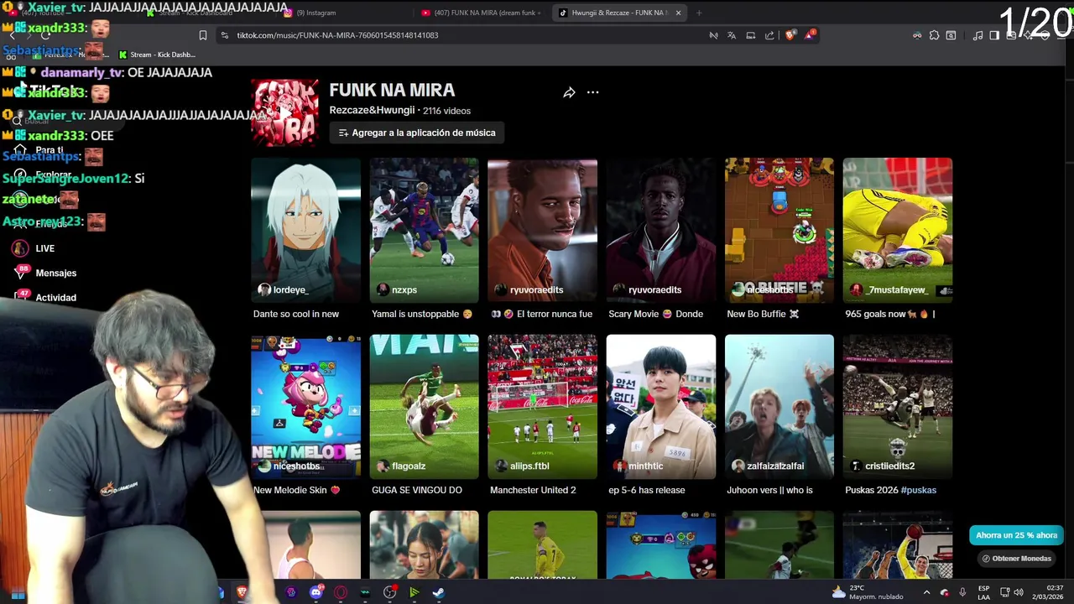Open the Puskas 2026 video thumbnail
1074x604 pixels.
898,406
